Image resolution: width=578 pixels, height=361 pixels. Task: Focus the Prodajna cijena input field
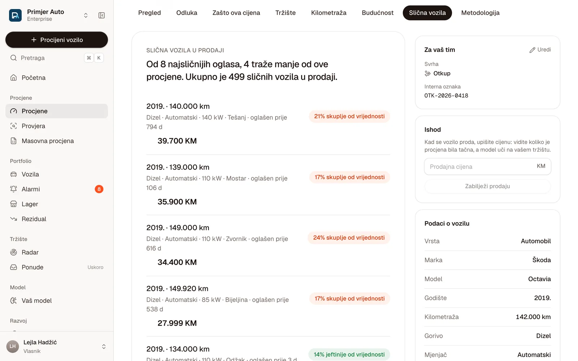[x=488, y=166]
